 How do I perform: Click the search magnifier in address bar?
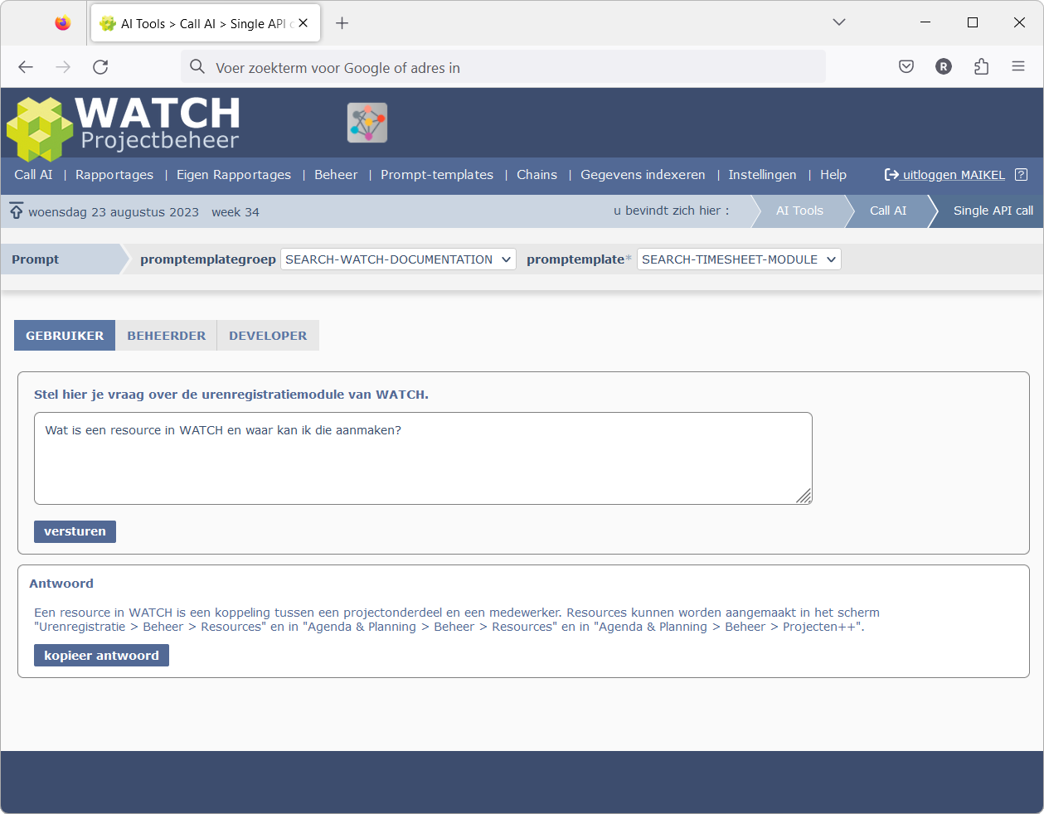(197, 67)
